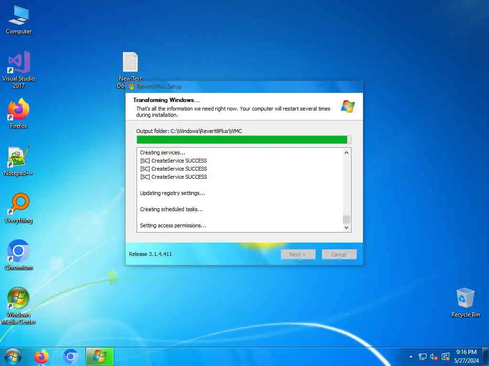The height and width of the screenshot is (366, 489).
Task: Open the Start menu orb
Action: click(12, 356)
